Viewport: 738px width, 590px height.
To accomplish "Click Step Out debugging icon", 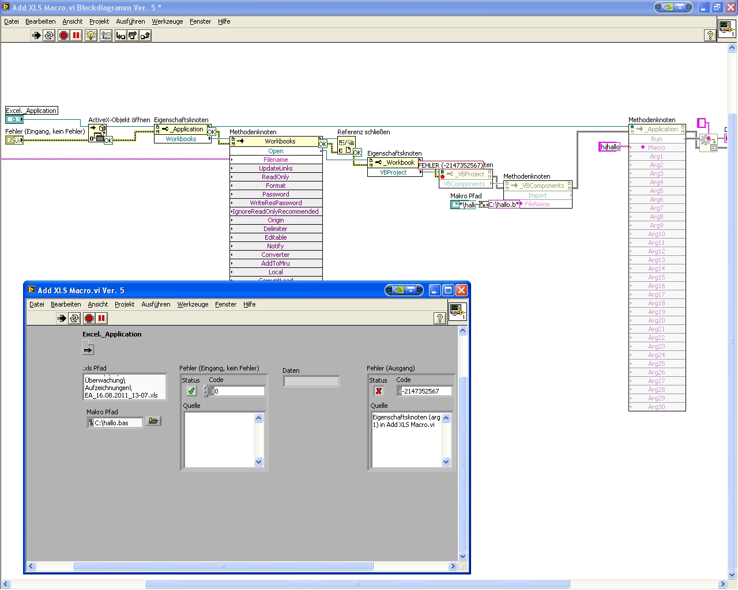I will [x=145, y=36].
